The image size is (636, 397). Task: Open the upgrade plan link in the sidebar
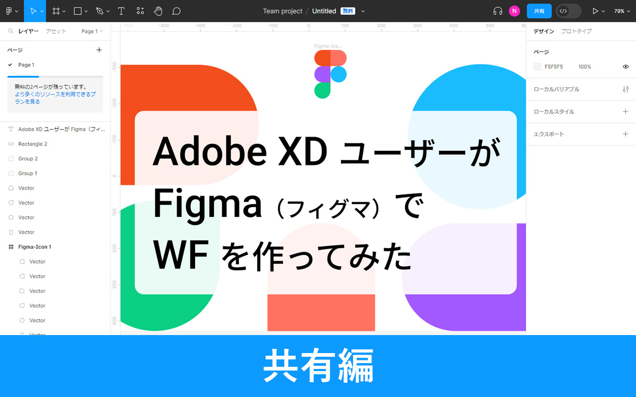pos(55,97)
